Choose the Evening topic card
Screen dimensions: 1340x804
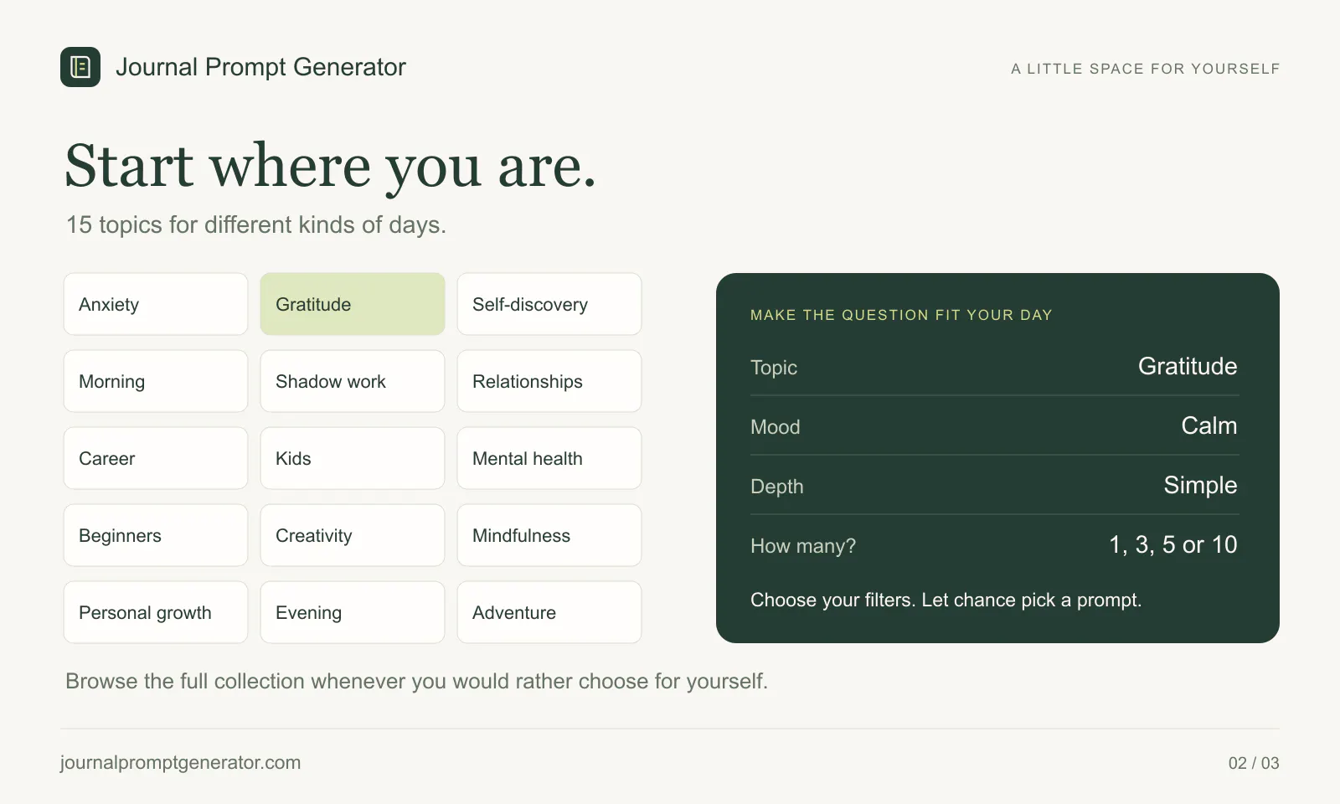pos(353,612)
